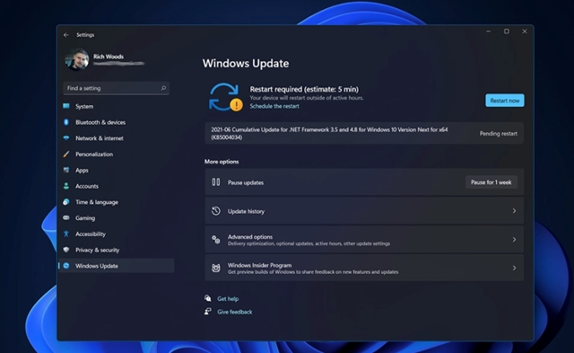Open the Get help link
Image resolution: width=574 pixels, height=353 pixels.
pos(228,299)
